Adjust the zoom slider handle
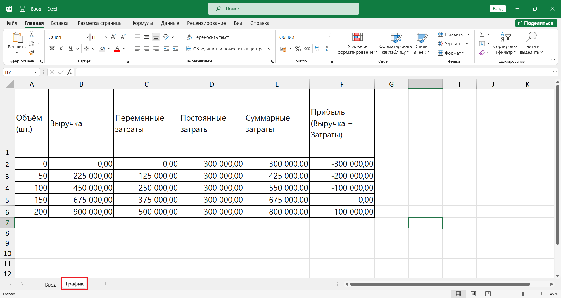The height and width of the screenshot is (298, 561). coord(523,294)
